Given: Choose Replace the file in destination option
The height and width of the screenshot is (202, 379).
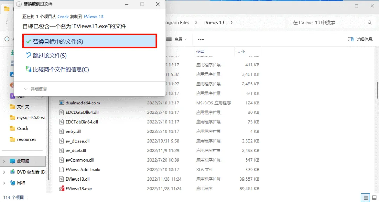Looking at the screenshot, I should [90, 41].
